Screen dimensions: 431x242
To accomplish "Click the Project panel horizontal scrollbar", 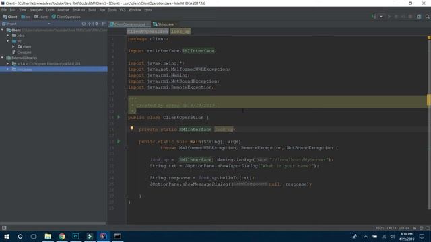I will [53, 223].
